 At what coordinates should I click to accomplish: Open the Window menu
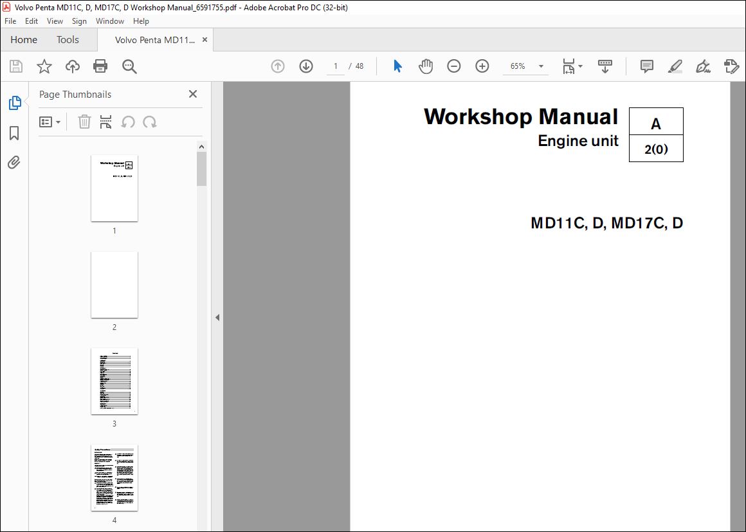(110, 21)
